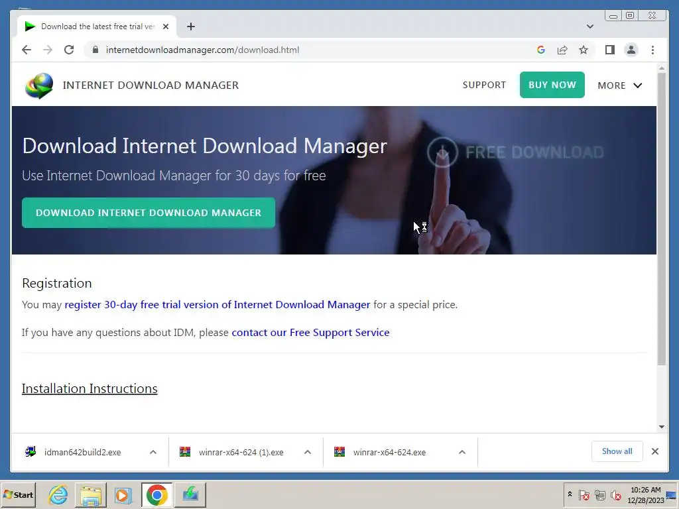
Task: Open Windows Media Player from taskbar
Action: click(123, 494)
